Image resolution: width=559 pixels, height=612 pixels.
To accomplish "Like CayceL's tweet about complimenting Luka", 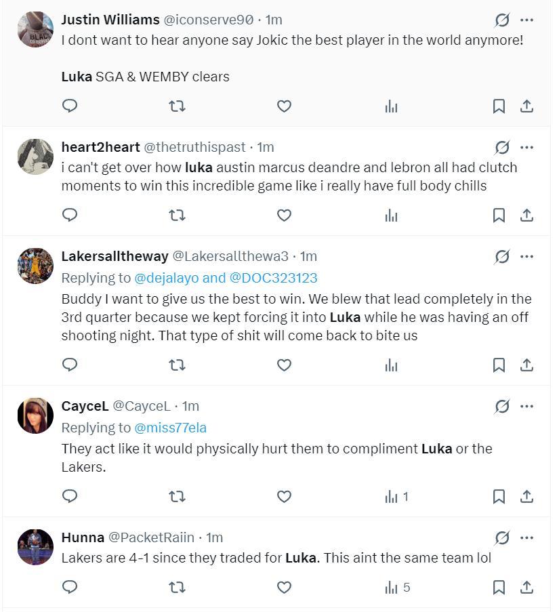I will (x=284, y=497).
